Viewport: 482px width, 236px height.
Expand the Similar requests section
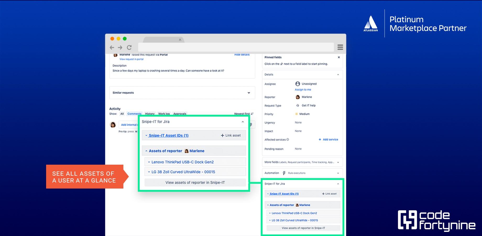pyautogui.click(x=249, y=93)
